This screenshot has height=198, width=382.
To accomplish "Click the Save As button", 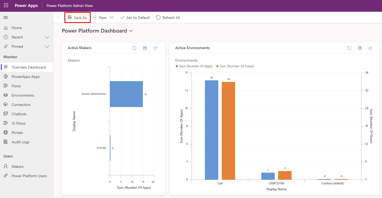I will [77, 17].
